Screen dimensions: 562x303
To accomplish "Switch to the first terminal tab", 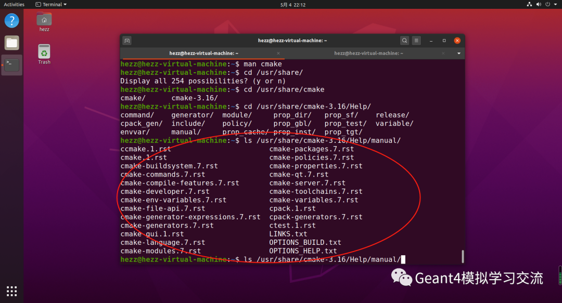I will (x=203, y=54).
